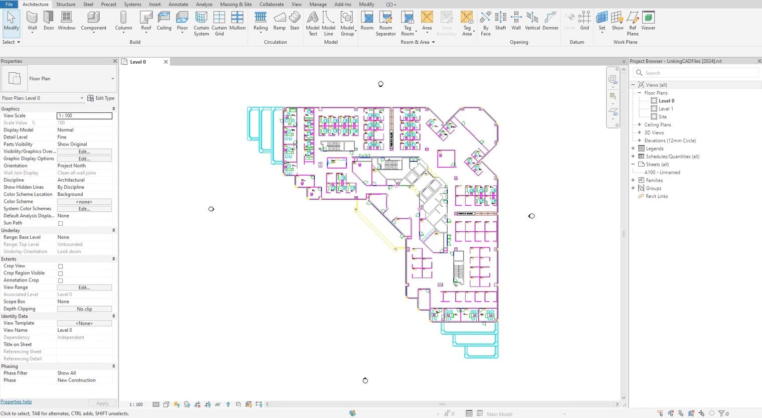762x418 pixels.
Task: Click the Grid datum tool
Action: (585, 21)
